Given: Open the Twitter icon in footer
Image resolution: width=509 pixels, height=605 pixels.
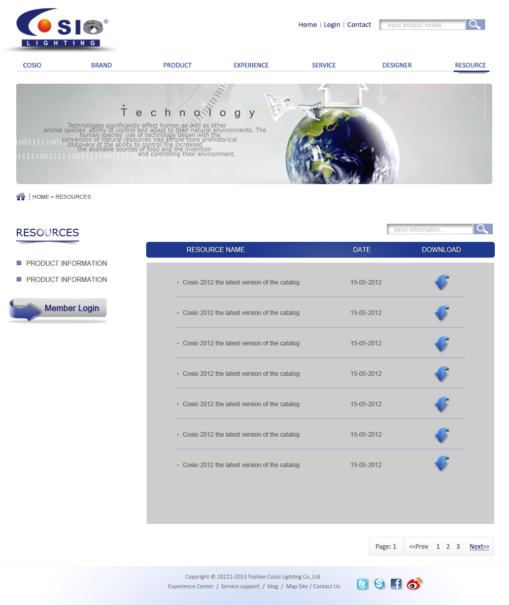Looking at the screenshot, I should 362,584.
